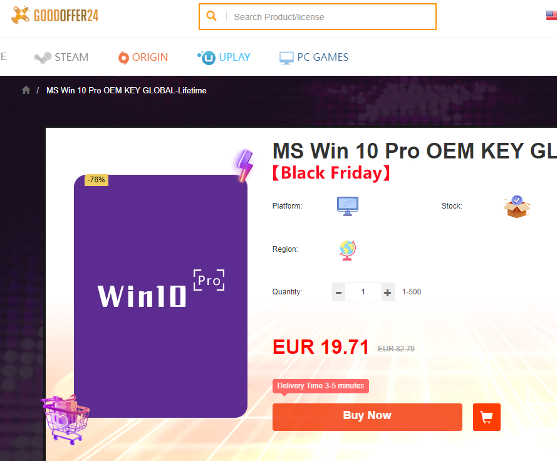
Task: Open the US flag language selector
Action: (x=551, y=16)
